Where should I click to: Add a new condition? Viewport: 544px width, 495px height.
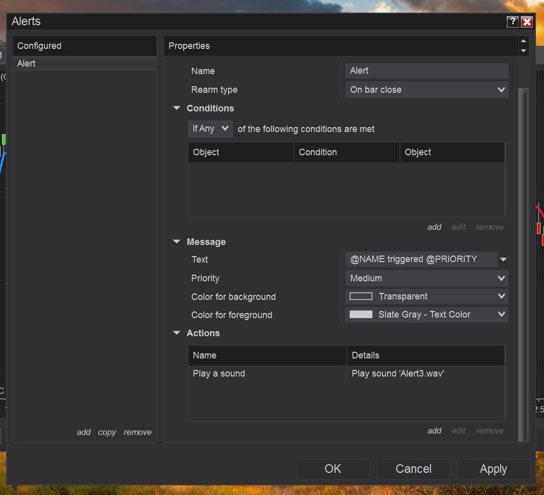click(434, 227)
